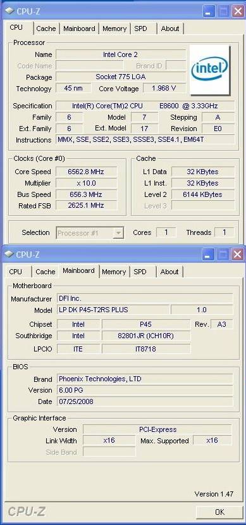The height and width of the screenshot is (525, 246).
Task: Click the Max. Supported x16 field
Action: coord(212,440)
